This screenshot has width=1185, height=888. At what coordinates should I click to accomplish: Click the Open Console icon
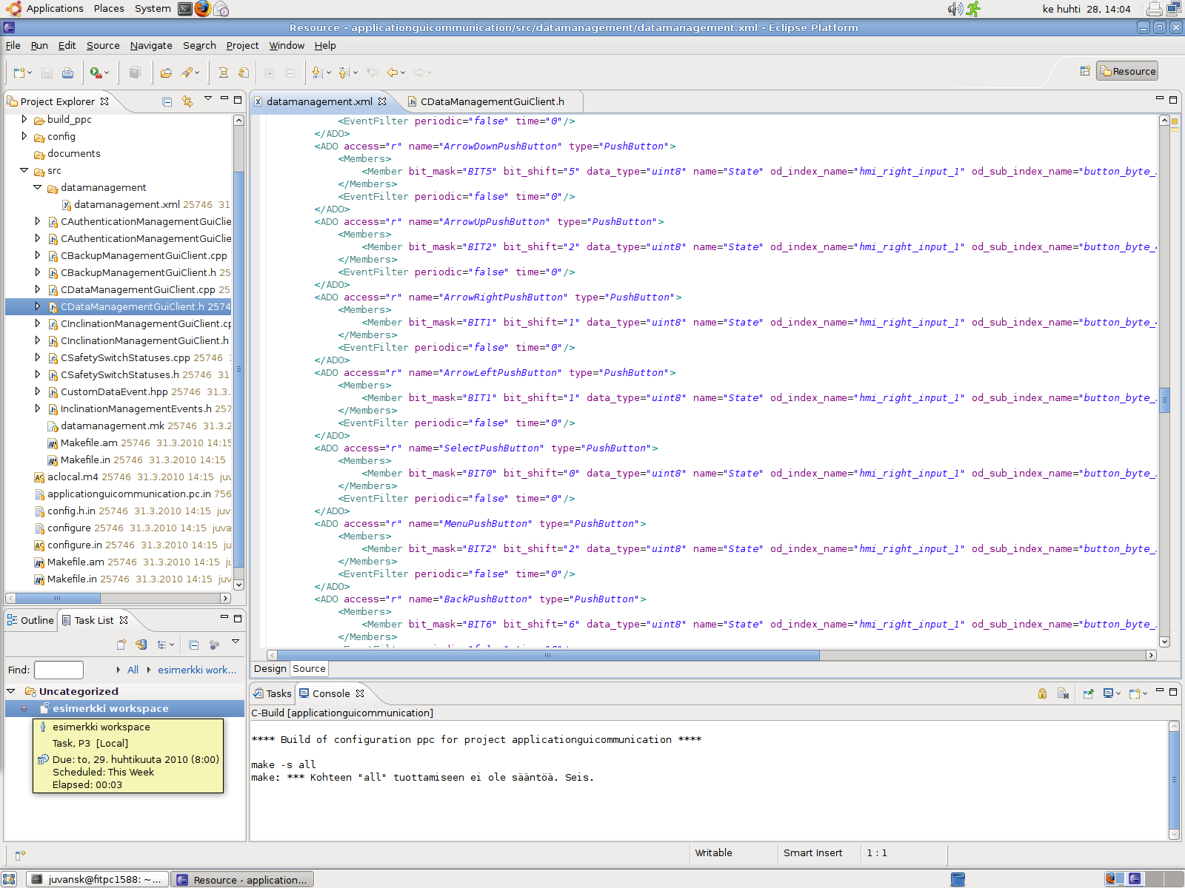click(1134, 693)
